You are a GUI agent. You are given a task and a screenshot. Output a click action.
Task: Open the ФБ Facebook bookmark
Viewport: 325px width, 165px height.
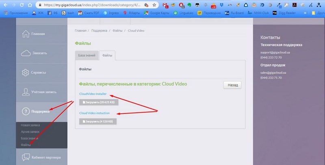pyautogui.click(x=52, y=13)
